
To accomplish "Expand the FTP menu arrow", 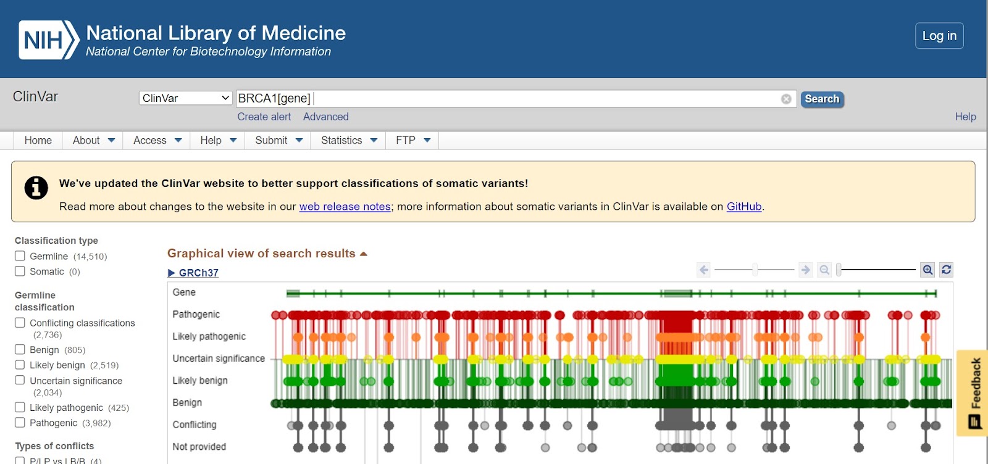I will (x=427, y=141).
